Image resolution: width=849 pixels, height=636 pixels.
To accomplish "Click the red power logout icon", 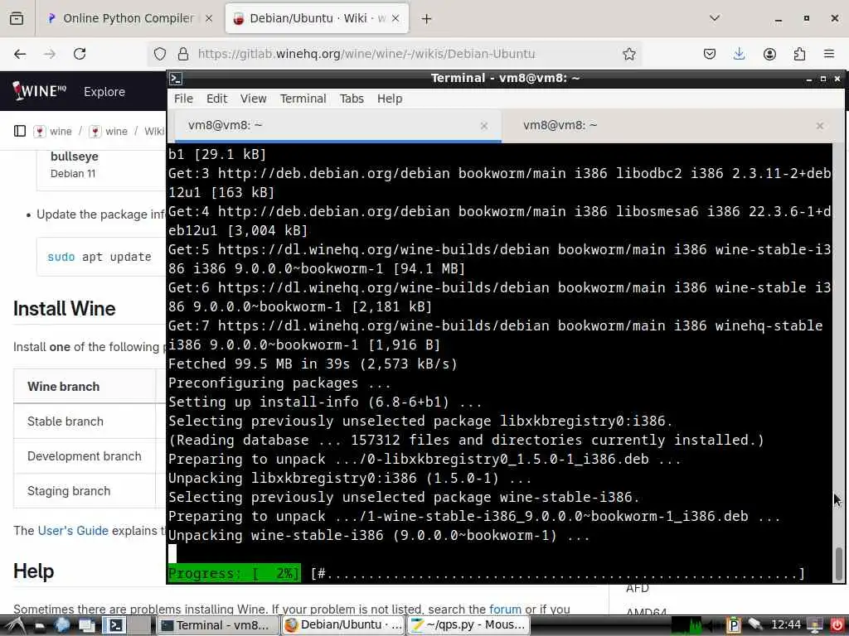I will (837, 626).
